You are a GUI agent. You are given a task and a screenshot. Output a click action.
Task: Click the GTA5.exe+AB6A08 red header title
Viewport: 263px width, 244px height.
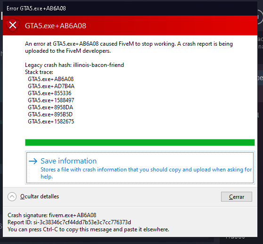[56, 26]
